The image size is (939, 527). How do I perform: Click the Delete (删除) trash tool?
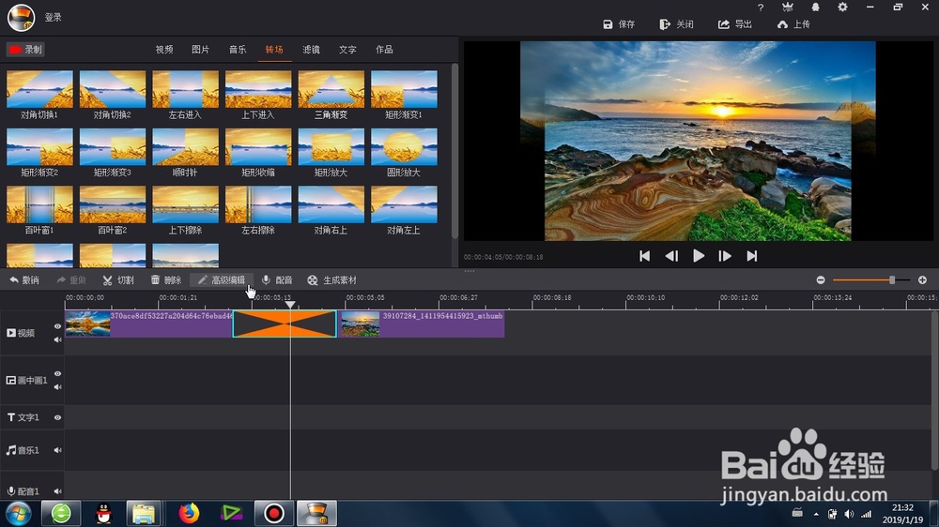(166, 280)
